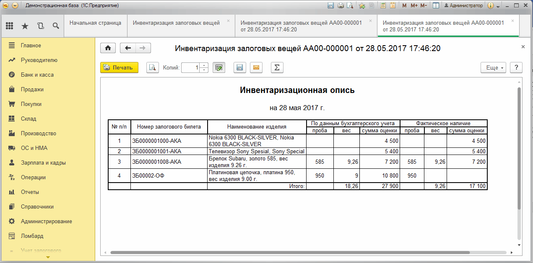Open the history icon
533x263 pixels.
click(x=40, y=26)
